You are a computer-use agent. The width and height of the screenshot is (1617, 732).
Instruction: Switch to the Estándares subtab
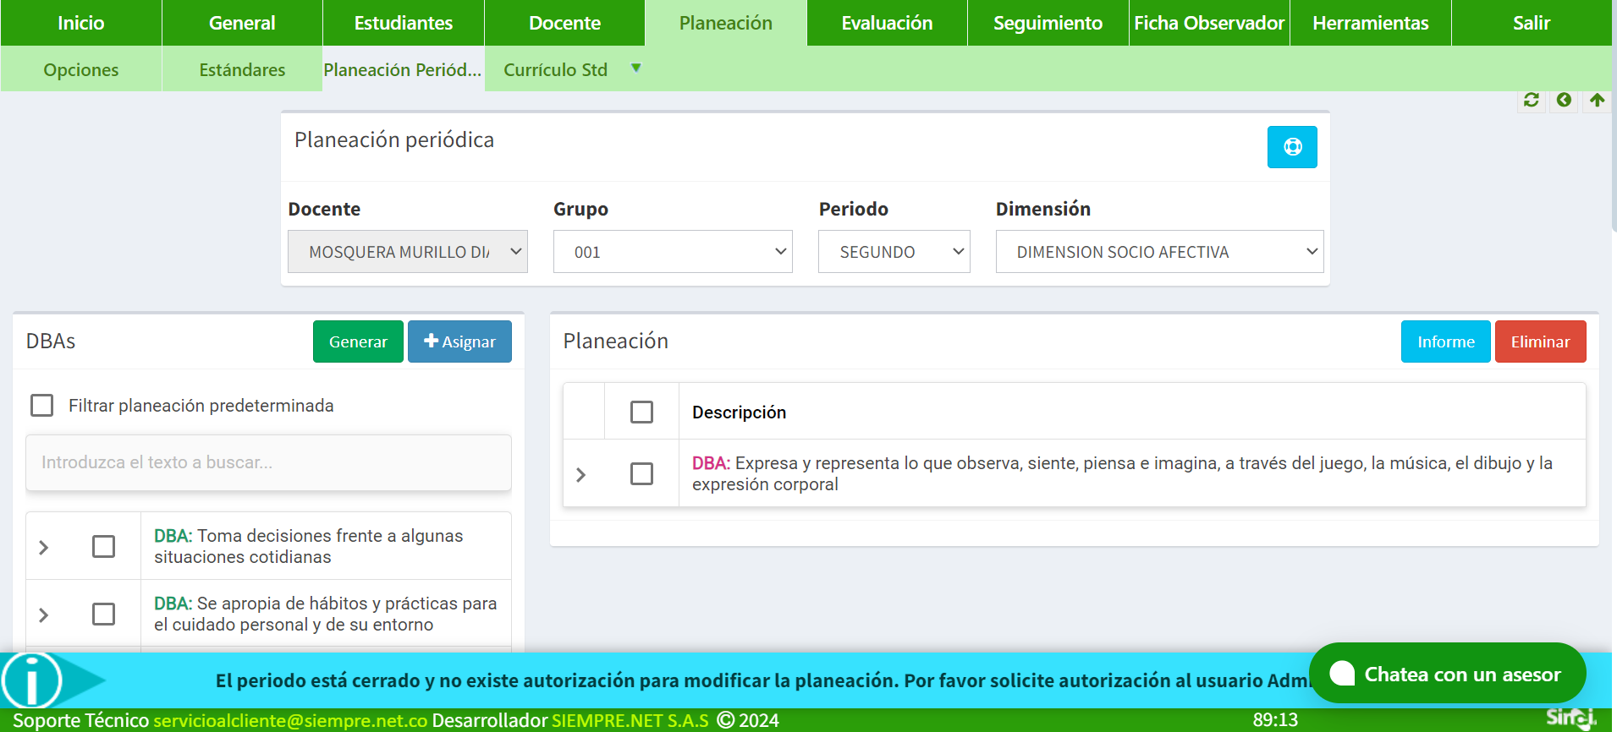pyautogui.click(x=242, y=69)
